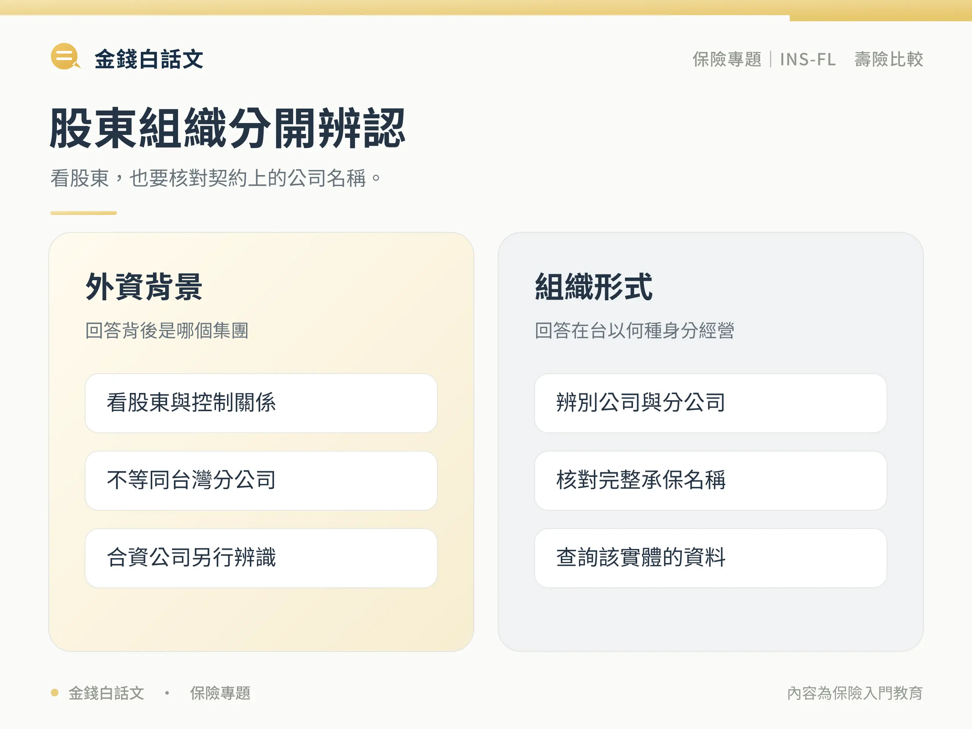Select the 組織形式 card heading

(x=594, y=287)
